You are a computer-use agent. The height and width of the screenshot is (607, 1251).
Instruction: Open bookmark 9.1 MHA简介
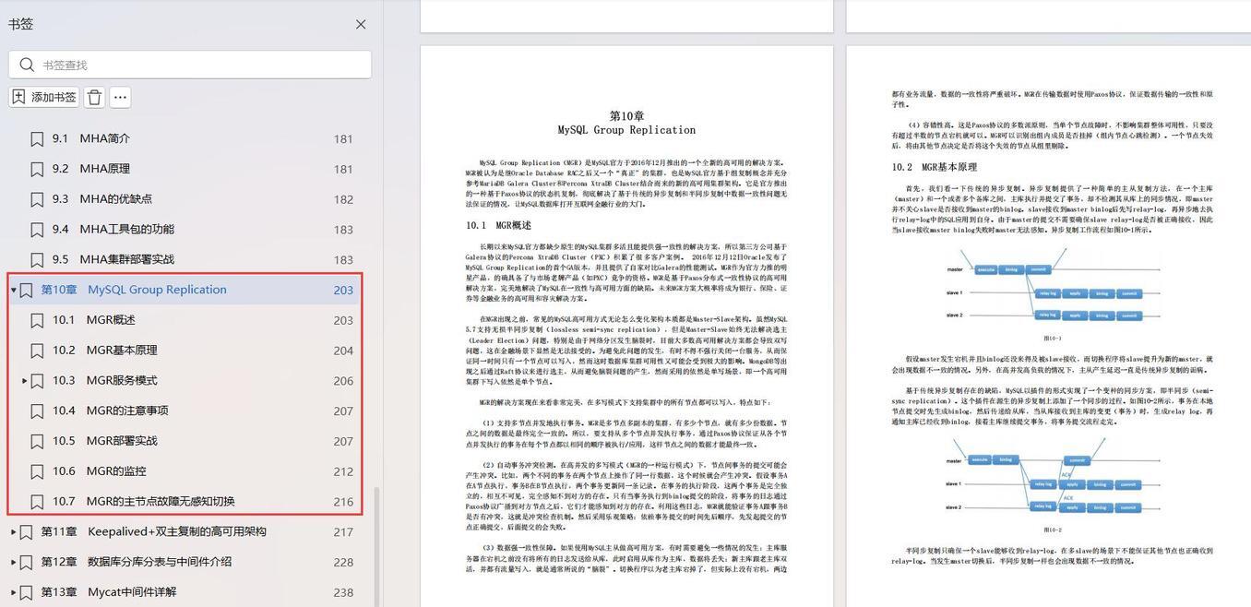[91, 138]
